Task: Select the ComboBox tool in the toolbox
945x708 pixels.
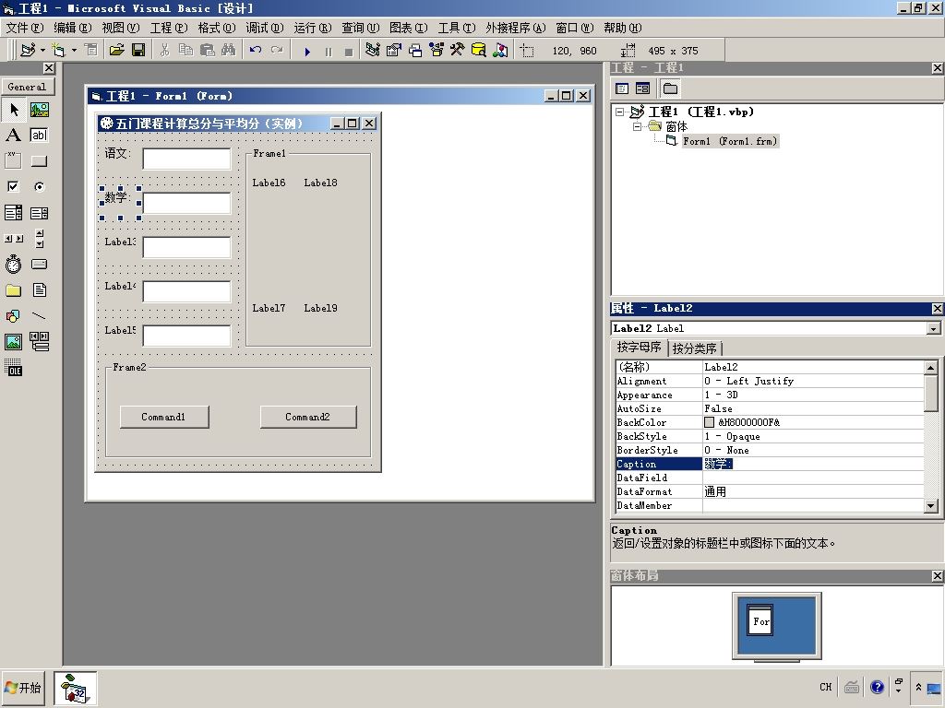Action: pos(13,213)
